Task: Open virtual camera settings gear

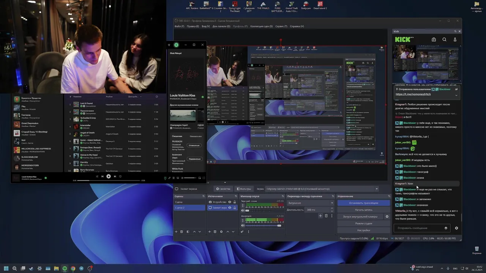Action: pyautogui.click(x=387, y=217)
